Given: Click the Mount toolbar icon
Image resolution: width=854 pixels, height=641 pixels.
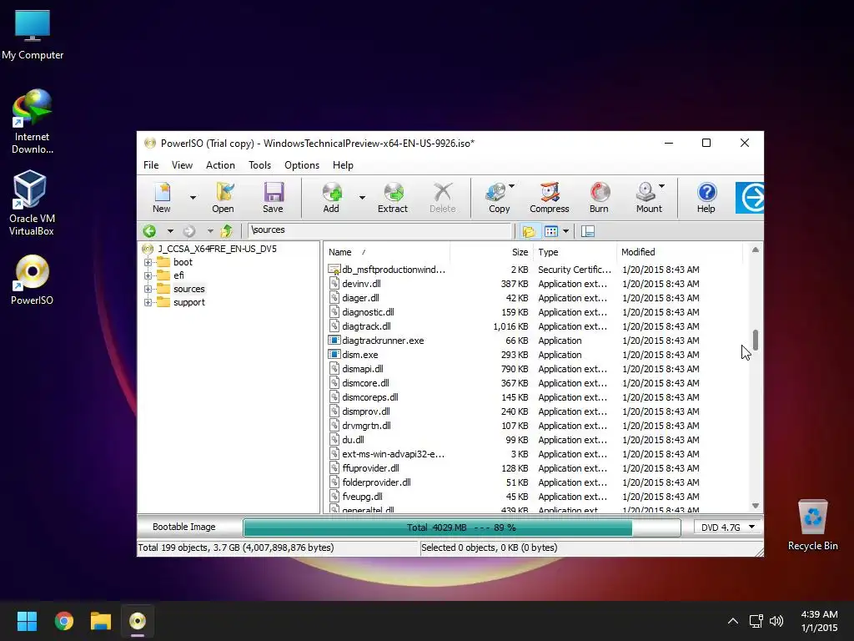Looking at the screenshot, I should (649, 197).
